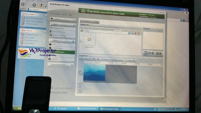Switch to the My Computer tab
Screen dimensions: 201x113
point(85,28)
